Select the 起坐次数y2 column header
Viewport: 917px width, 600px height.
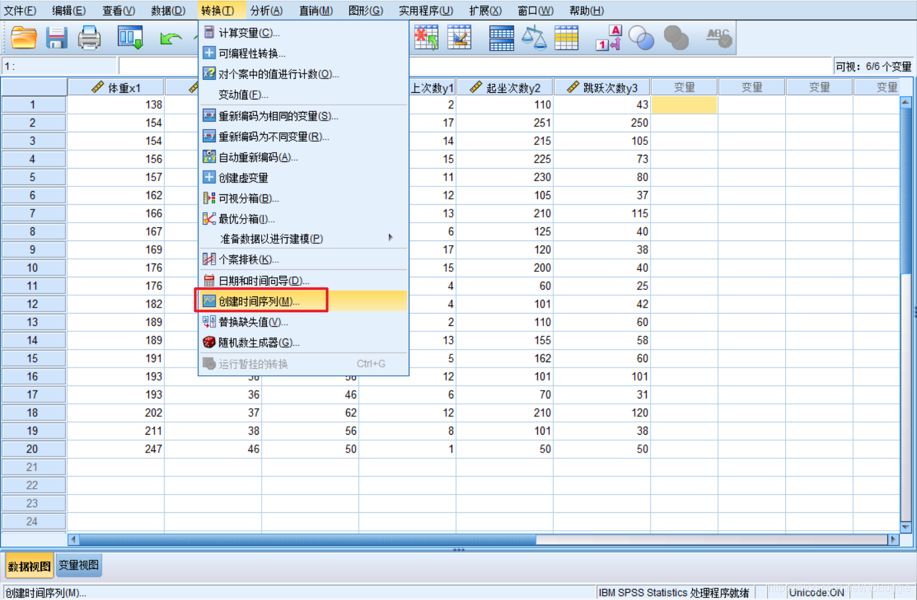click(505, 88)
